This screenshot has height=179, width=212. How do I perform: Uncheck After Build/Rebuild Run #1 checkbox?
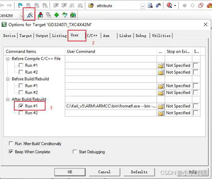coord(21,106)
